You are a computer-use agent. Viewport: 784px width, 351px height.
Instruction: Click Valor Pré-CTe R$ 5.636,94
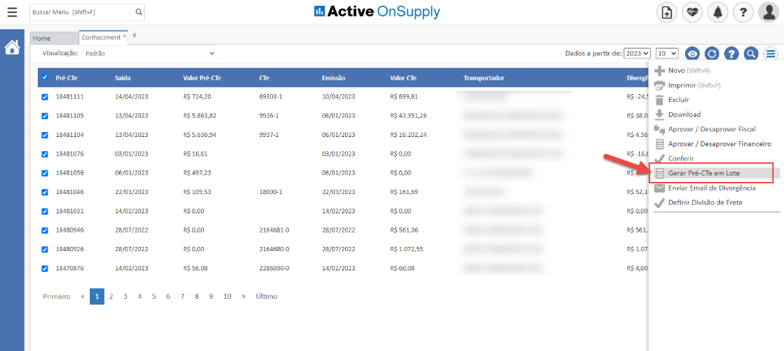[200, 135]
